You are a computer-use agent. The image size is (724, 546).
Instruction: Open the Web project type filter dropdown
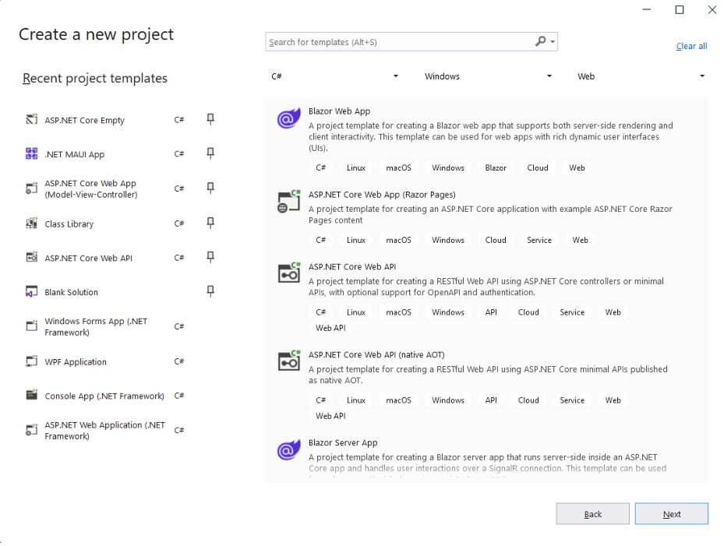tap(641, 76)
